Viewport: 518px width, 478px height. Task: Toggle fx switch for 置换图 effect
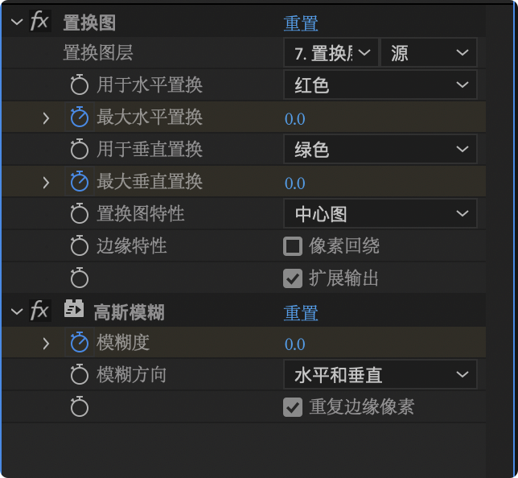pyautogui.click(x=39, y=22)
